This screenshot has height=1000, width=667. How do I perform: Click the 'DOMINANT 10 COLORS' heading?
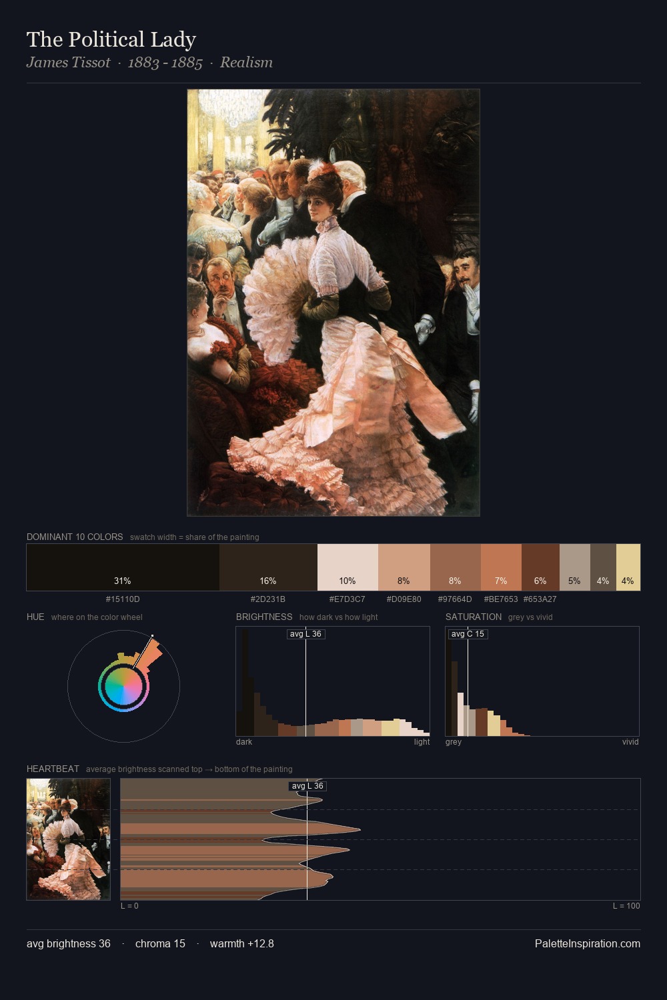(x=75, y=537)
